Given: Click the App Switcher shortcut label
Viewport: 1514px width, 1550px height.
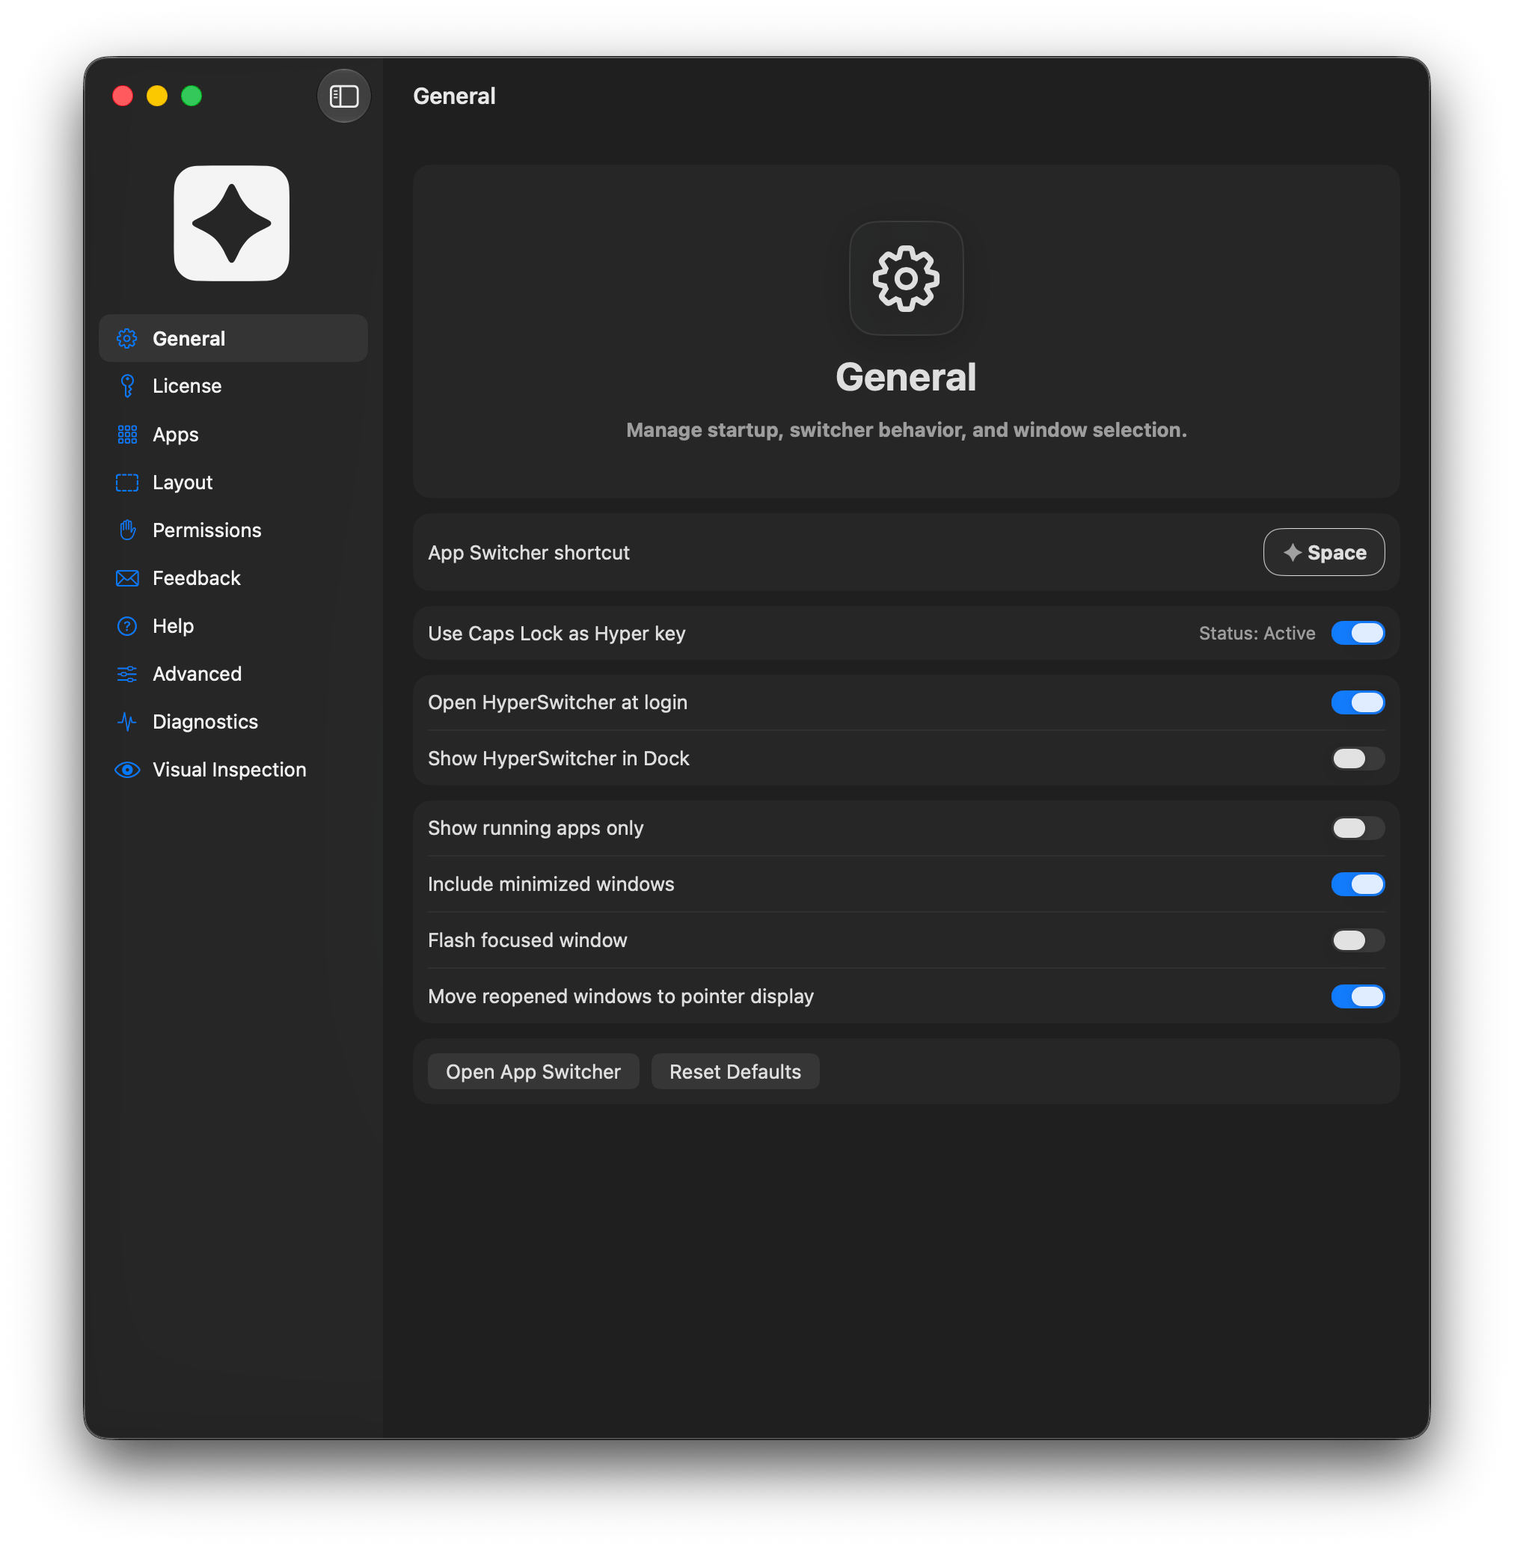Looking at the screenshot, I should [528, 553].
